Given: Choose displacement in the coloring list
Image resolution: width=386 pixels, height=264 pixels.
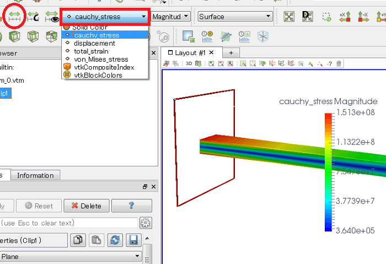Looking at the screenshot, I should (94, 43).
